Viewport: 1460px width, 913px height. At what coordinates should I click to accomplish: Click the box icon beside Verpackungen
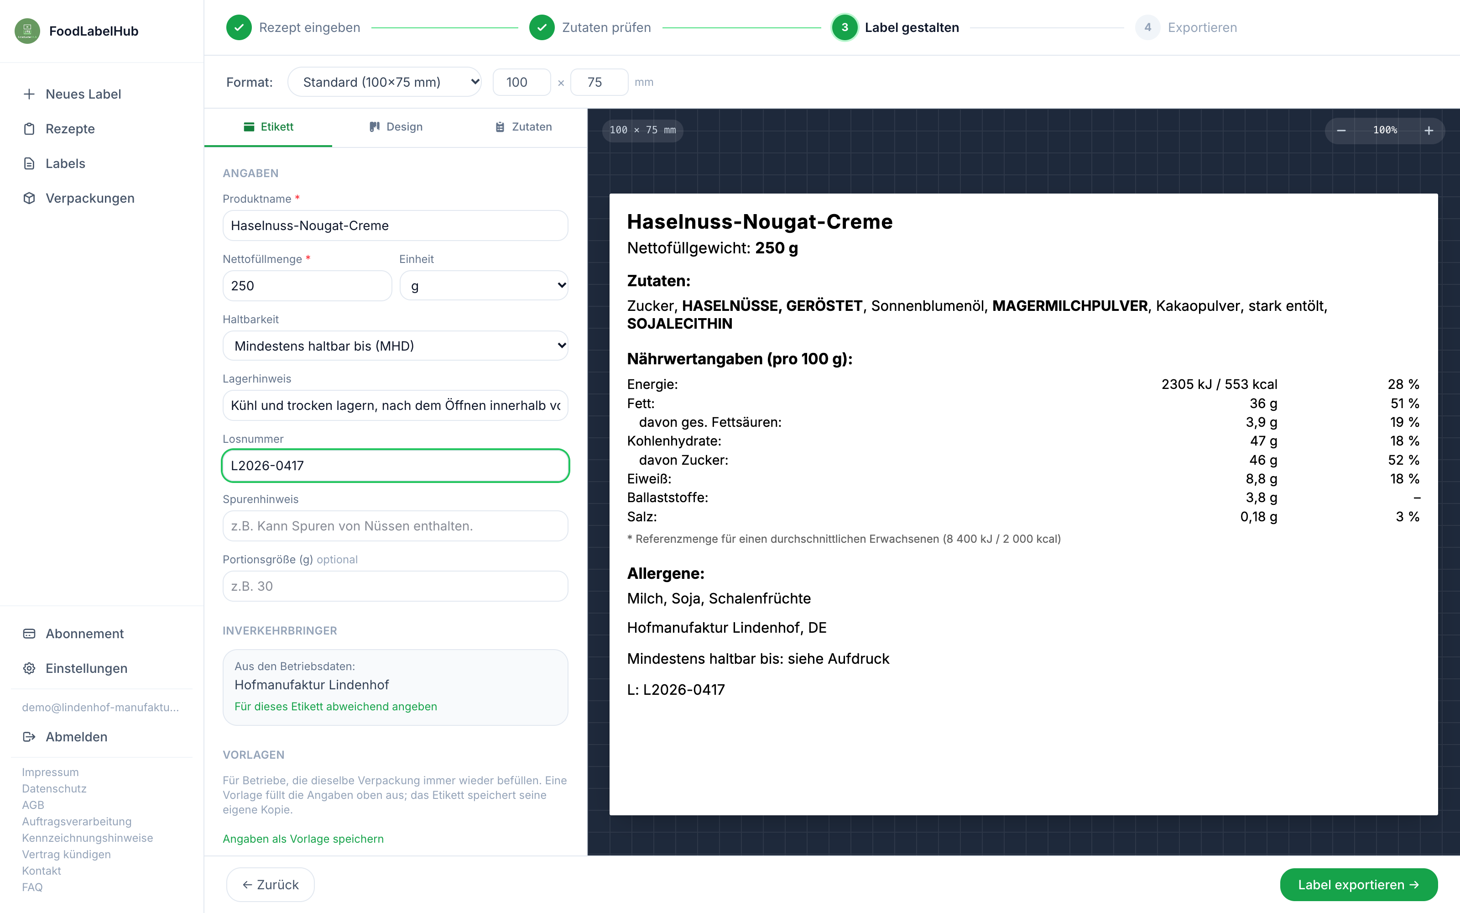[x=29, y=198]
